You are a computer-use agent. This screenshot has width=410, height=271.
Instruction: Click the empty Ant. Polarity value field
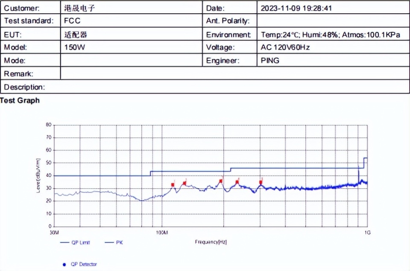click(333, 20)
